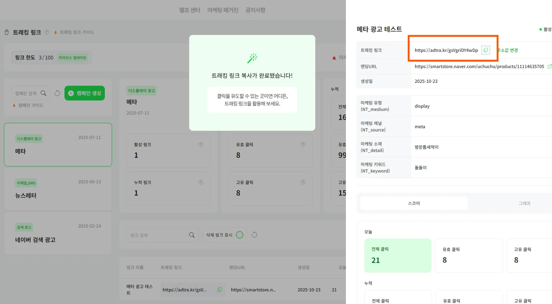Open 마케팅 매거진 menu item
The height and width of the screenshot is (304, 552).
point(223,10)
